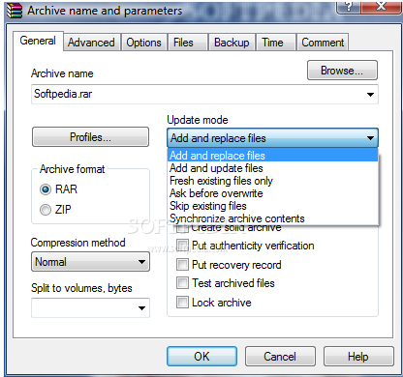
Task: Choose 'Ask before overwrite' option
Action: (273, 193)
